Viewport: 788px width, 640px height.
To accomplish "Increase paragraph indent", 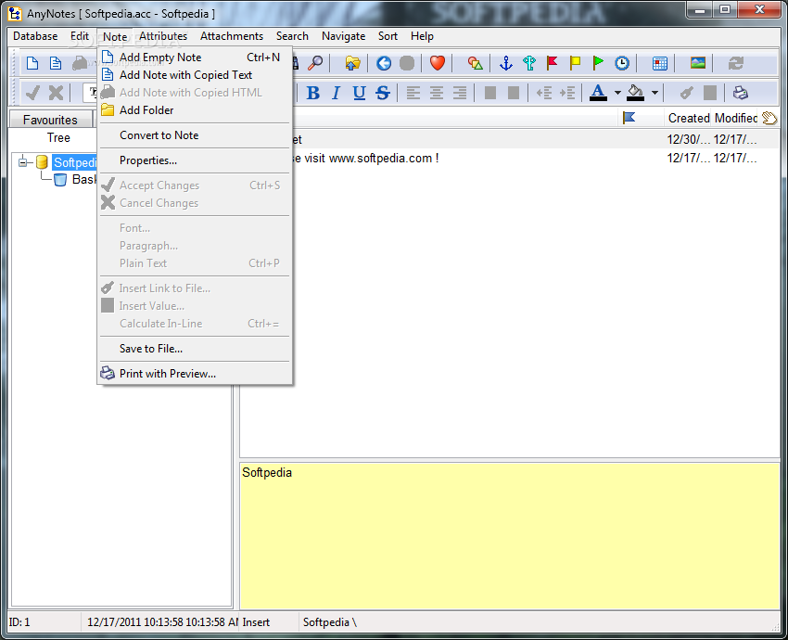I will tap(566, 93).
